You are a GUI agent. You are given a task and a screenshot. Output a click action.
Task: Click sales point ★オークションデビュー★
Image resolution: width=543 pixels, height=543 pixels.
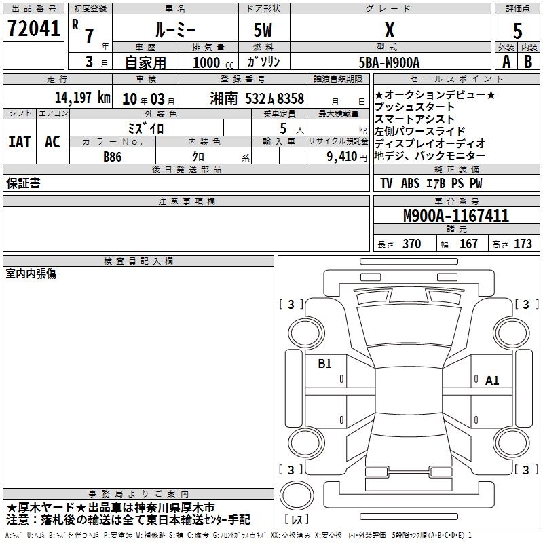point(435,94)
